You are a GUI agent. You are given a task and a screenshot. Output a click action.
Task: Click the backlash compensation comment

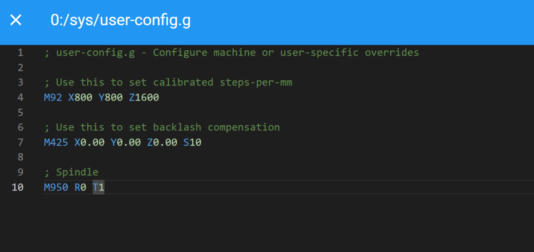(162, 127)
